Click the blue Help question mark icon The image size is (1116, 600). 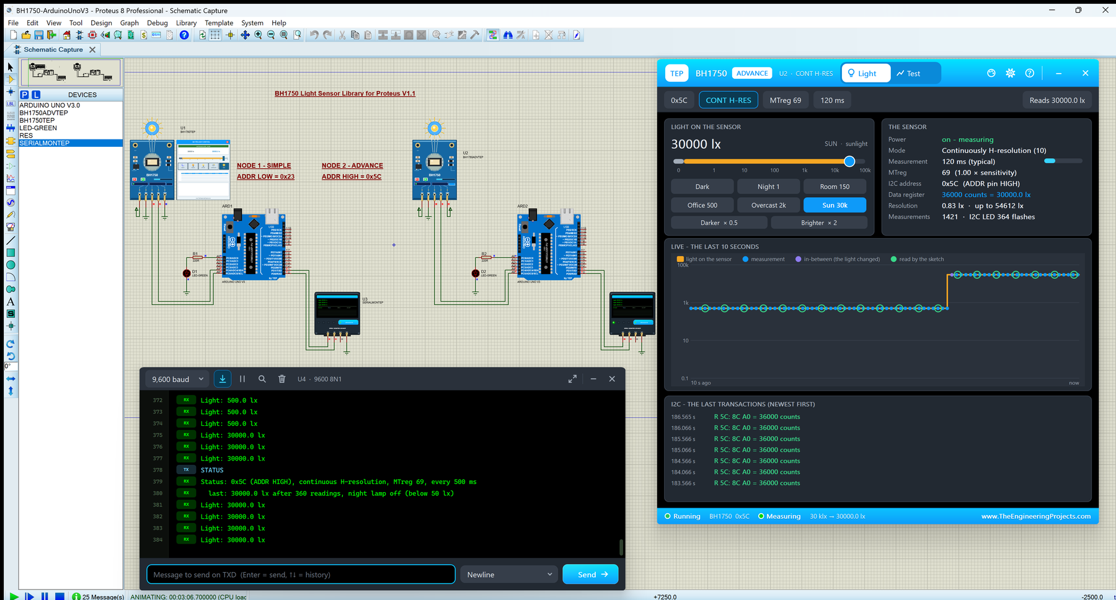(184, 35)
